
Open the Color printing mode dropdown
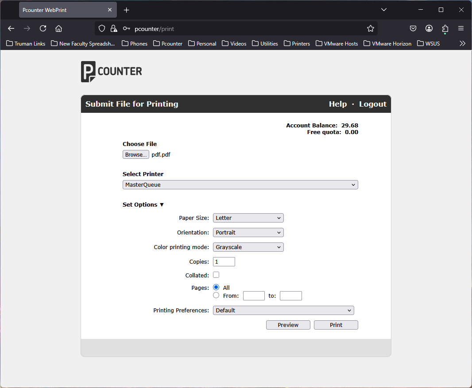(x=248, y=247)
